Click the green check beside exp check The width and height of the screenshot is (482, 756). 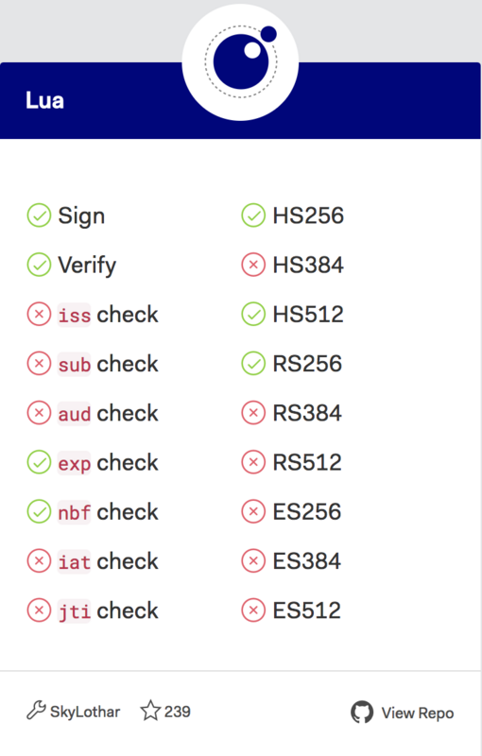tap(39, 462)
